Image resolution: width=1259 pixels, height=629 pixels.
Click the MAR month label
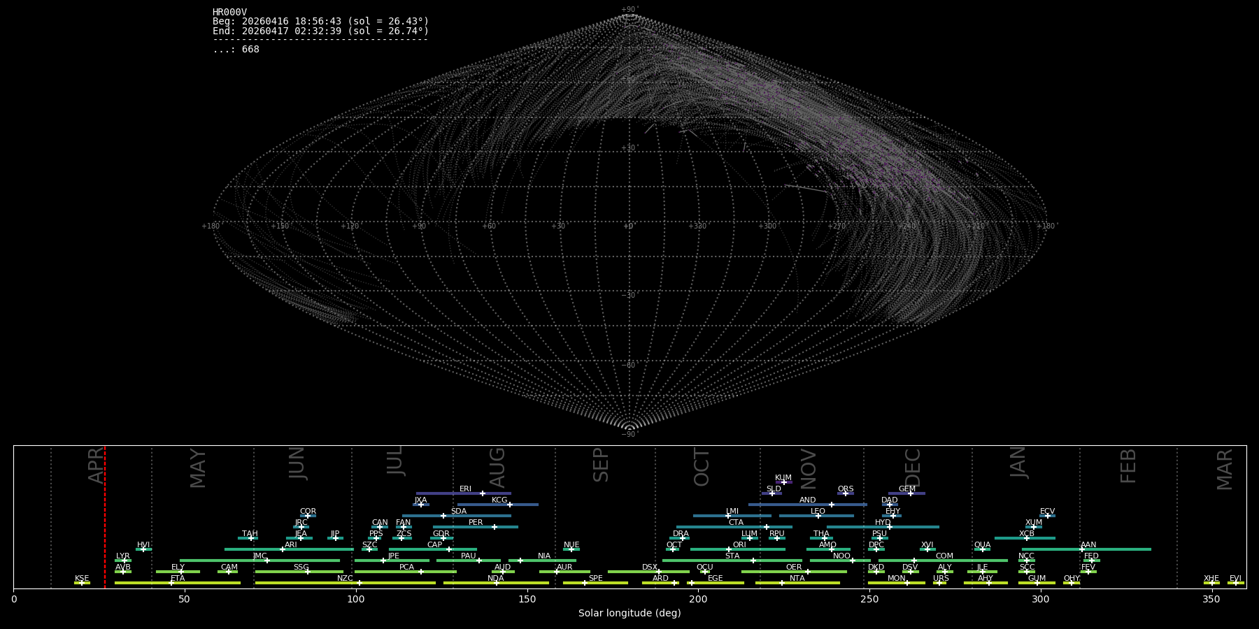[1225, 470]
